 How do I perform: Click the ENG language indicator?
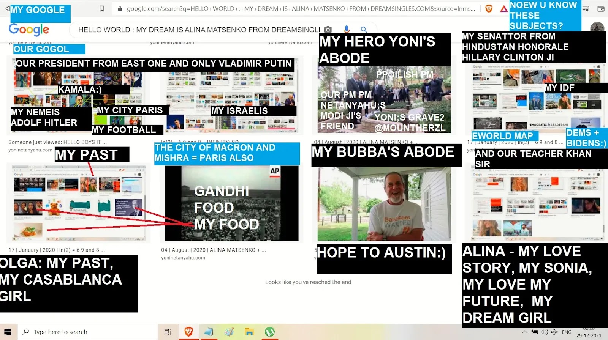[566, 332]
